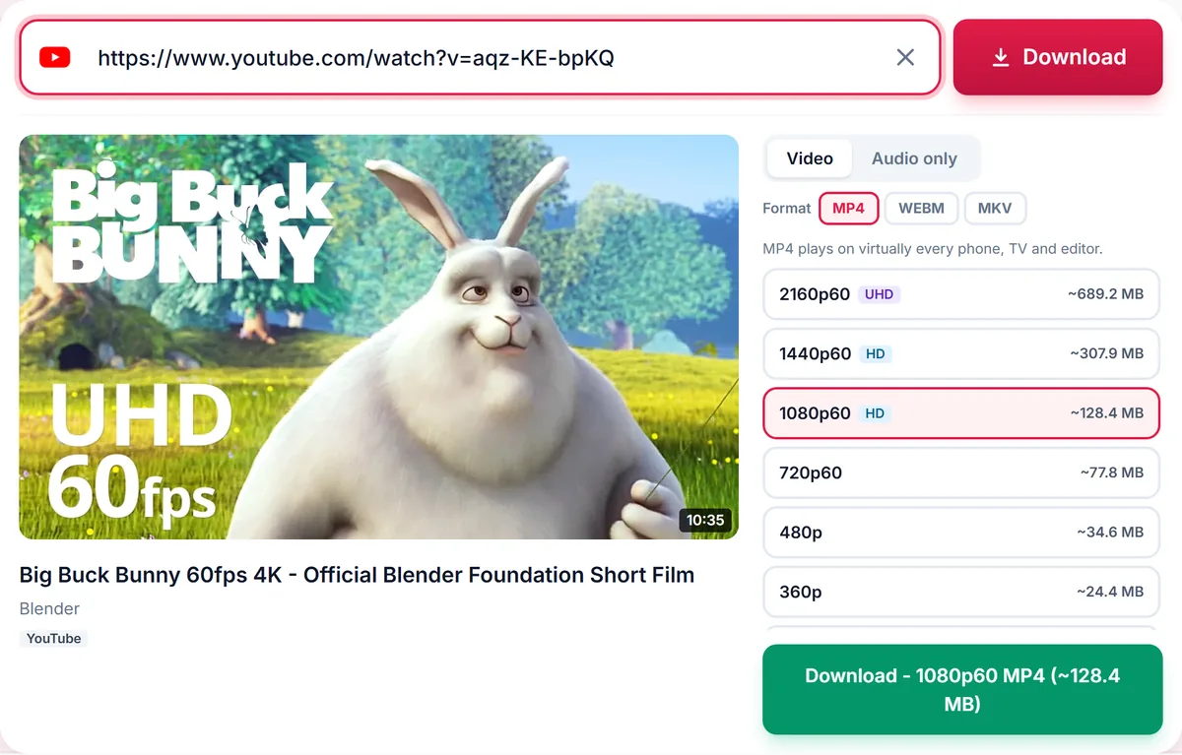Screen dimensions: 1182x755
Task: Click the HD badge on 1440p60 row
Action: pos(875,353)
